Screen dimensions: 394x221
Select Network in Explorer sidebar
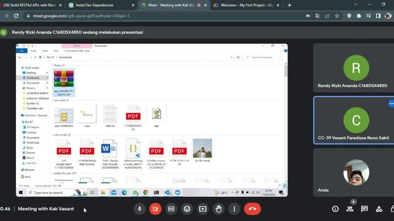coord(28,169)
